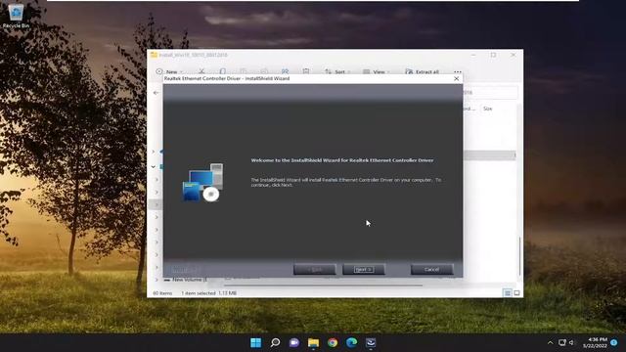626x352 pixels.
Task: Switch to large icons view in status bar
Action: (516, 293)
